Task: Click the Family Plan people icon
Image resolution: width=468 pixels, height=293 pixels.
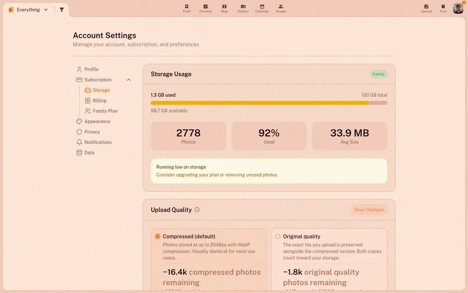Action: (x=87, y=111)
